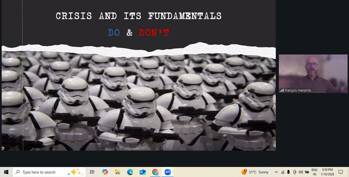This screenshot has width=349, height=177.
Task: Click the Task View icon
Action: [x=92, y=172]
